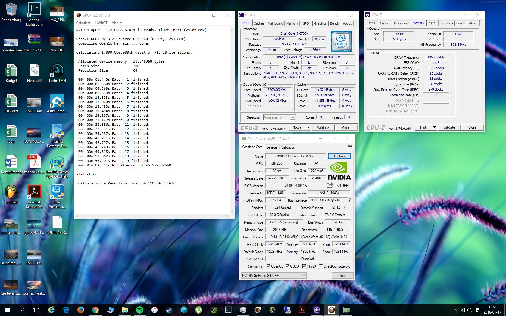Open uTorrent from the taskbar
506x316 pixels.
click(x=198, y=310)
